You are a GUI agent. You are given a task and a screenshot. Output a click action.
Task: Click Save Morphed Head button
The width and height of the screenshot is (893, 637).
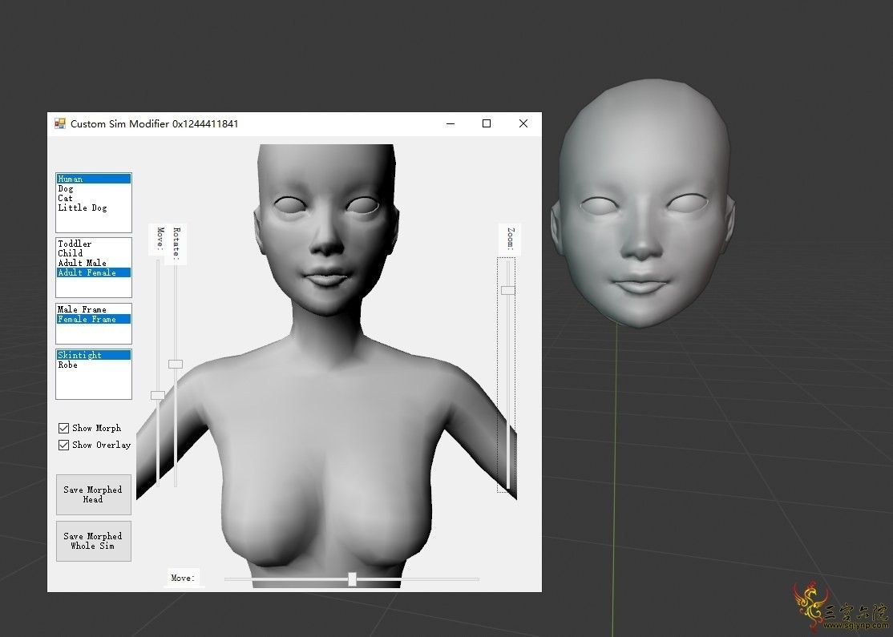[x=94, y=494]
